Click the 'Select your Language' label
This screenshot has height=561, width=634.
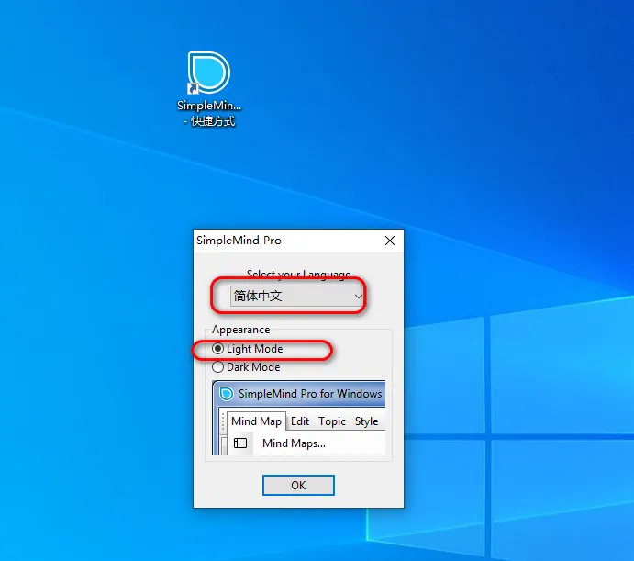pos(299,275)
